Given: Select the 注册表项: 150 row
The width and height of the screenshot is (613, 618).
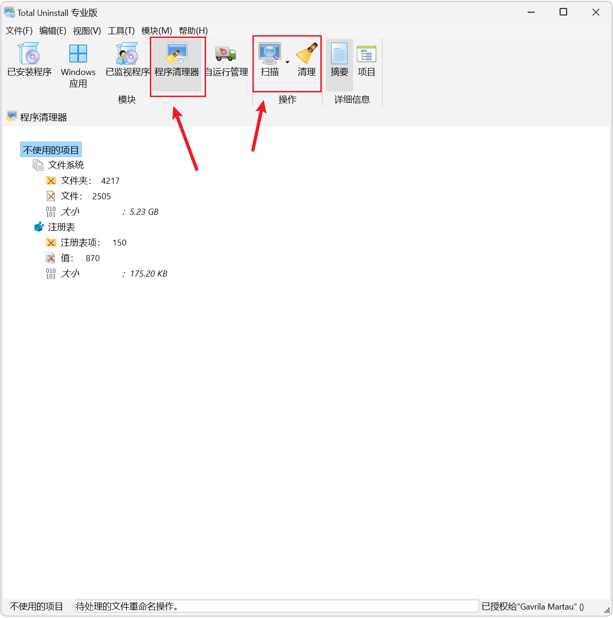Looking at the screenshot, I should 94,242.
